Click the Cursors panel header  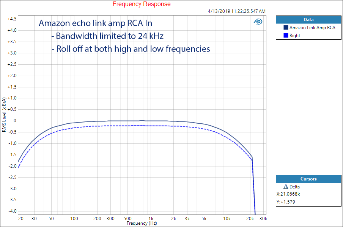pos(308,179)
